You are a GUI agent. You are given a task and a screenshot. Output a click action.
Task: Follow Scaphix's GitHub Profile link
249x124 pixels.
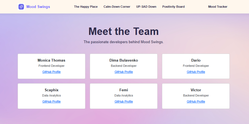coord(52,101)
